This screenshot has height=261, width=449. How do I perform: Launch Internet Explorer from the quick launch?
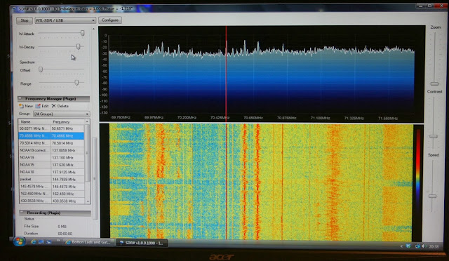(34, 242)
